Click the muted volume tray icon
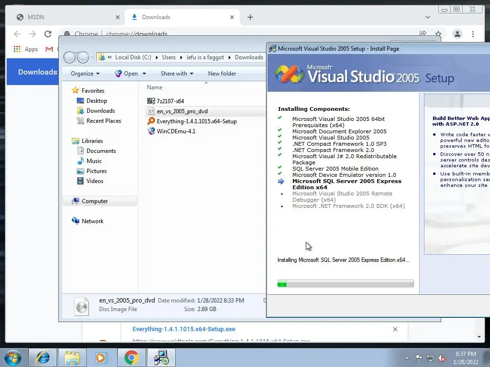Viewport: 490px width, 367px height. [x=442, y=358]
